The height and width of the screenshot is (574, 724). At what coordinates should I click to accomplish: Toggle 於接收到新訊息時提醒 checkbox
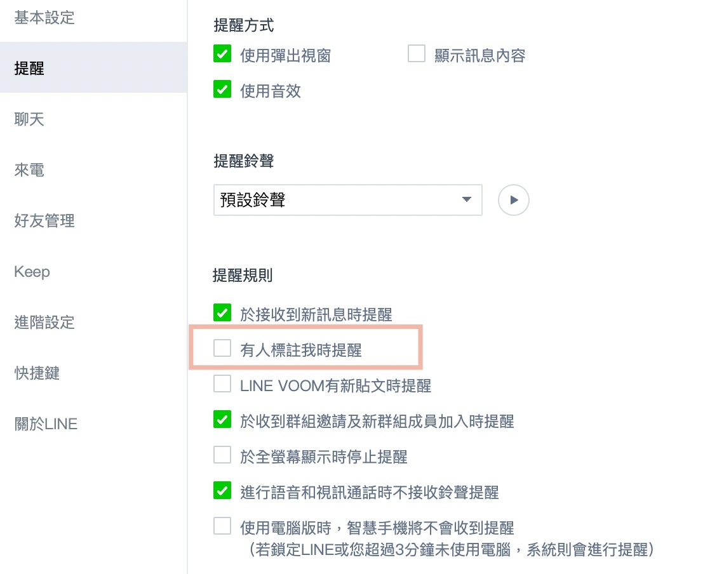(222, 313)
